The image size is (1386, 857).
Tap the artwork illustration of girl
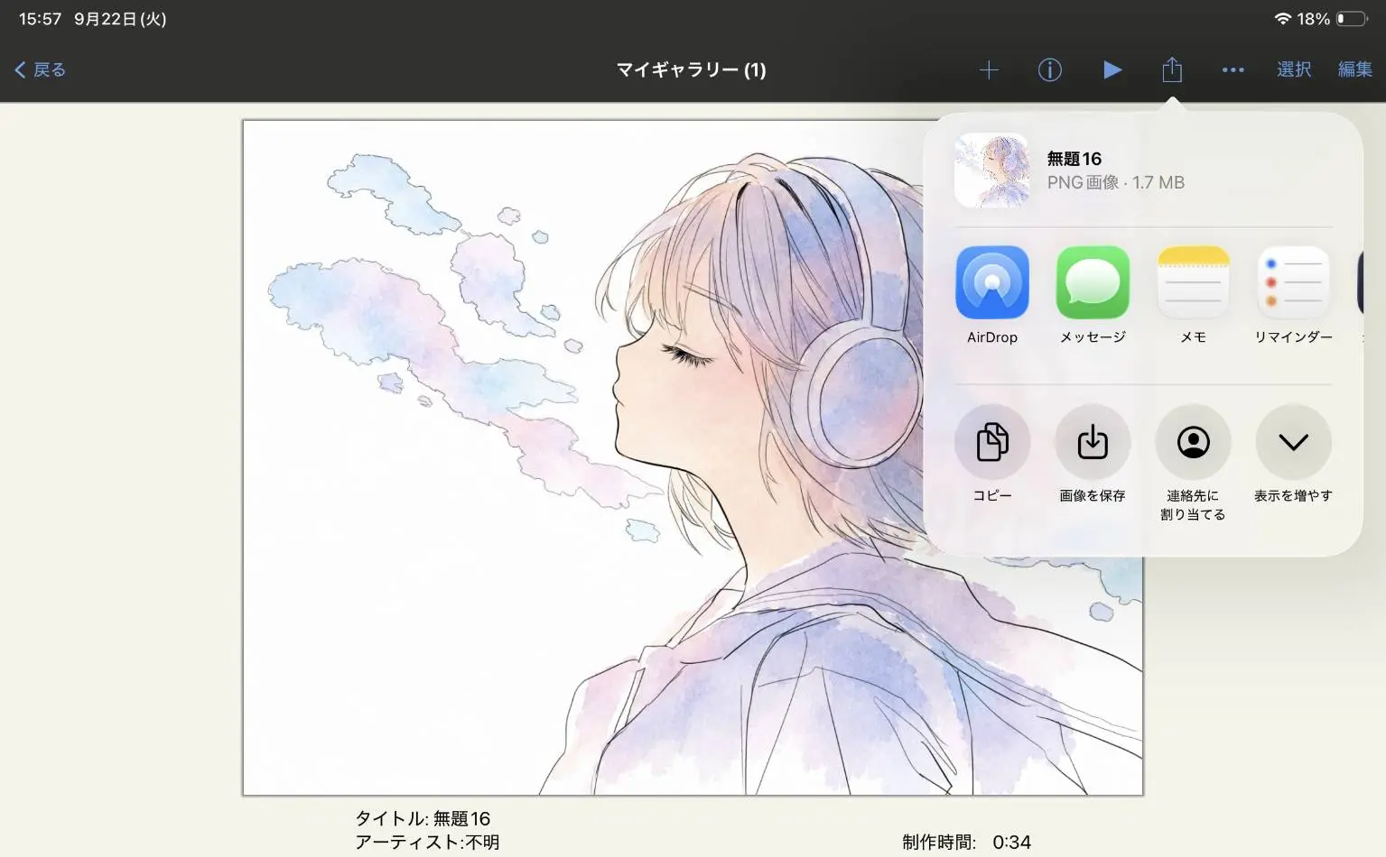pyautogui.click(x=693, y=457)
